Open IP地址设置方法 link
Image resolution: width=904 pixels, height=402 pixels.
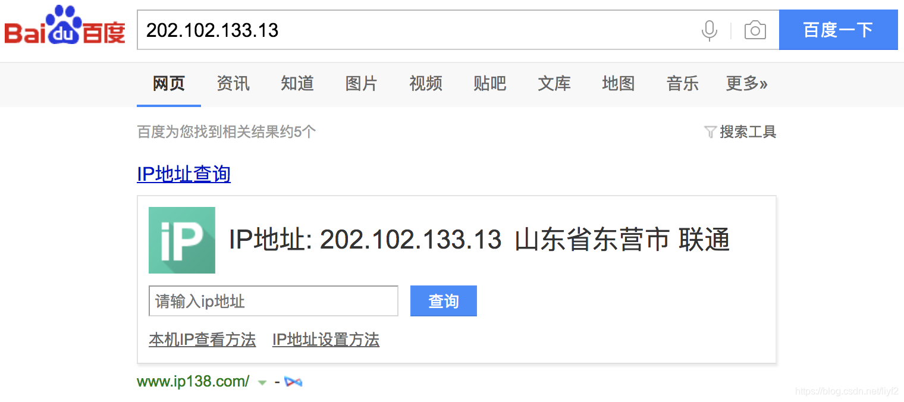326,340
